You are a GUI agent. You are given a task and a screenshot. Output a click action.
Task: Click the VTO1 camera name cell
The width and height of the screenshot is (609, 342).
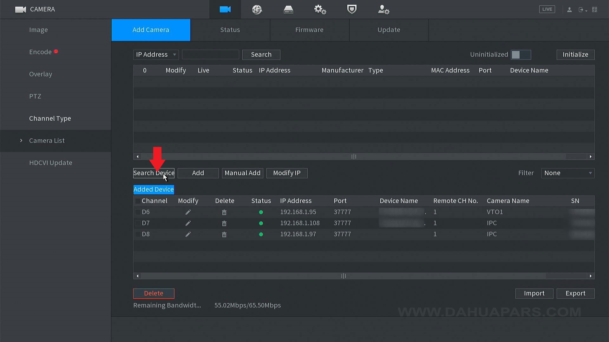click(495, 212)
